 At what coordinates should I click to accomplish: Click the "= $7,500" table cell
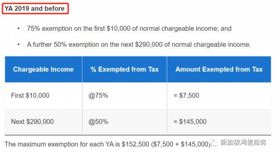[x=186, y=95]
